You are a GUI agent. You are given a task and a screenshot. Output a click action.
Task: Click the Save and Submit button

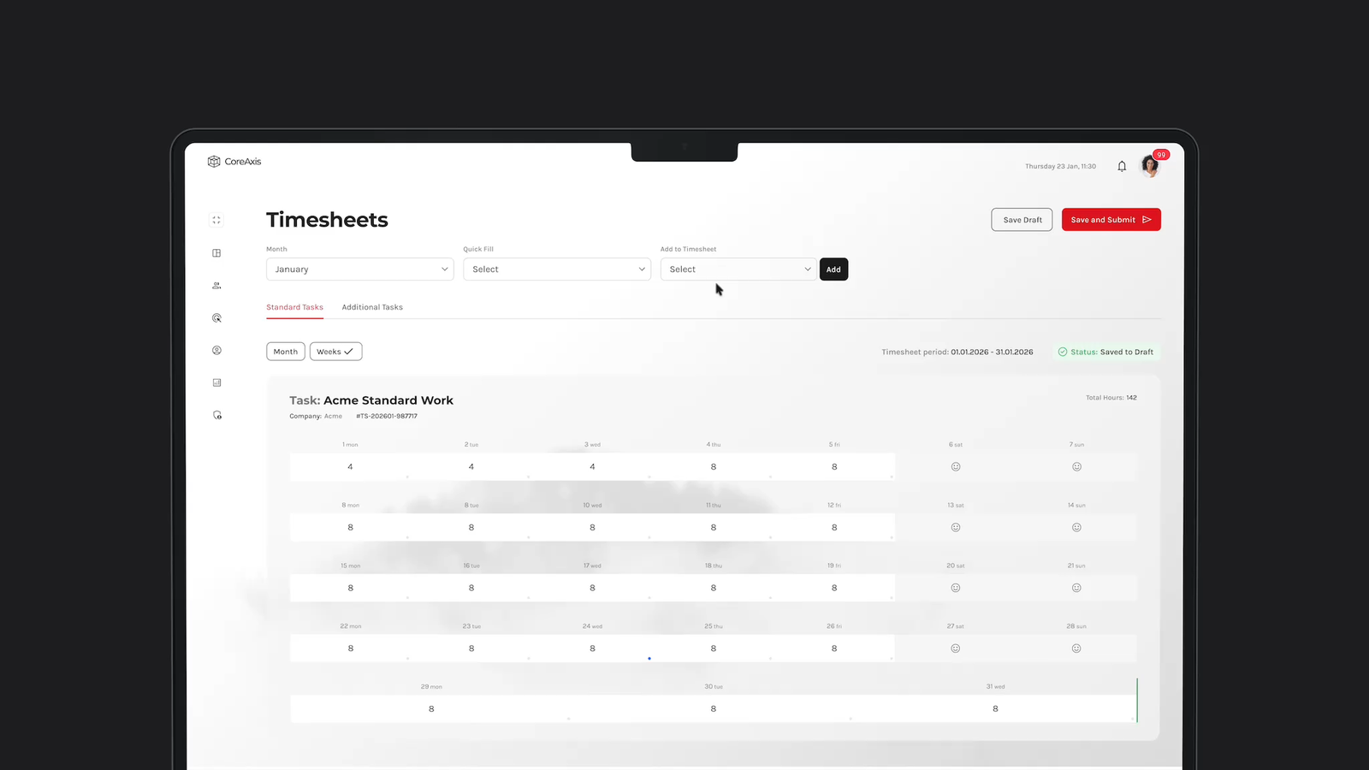1111,219
